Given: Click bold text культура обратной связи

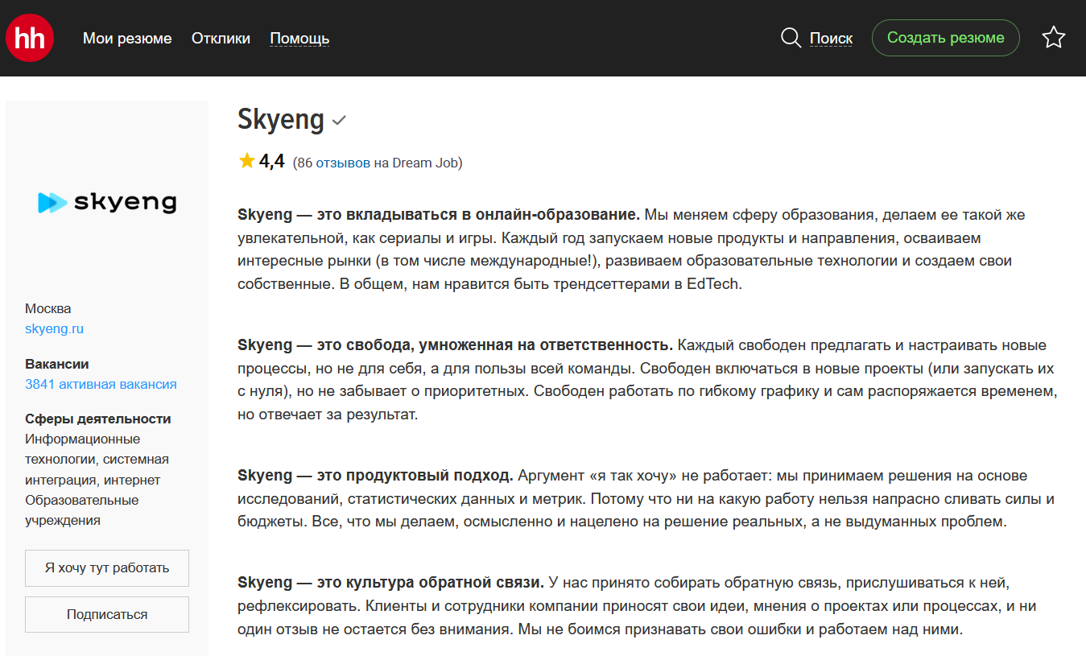Looking at the screenshot, I should point(391,582).
